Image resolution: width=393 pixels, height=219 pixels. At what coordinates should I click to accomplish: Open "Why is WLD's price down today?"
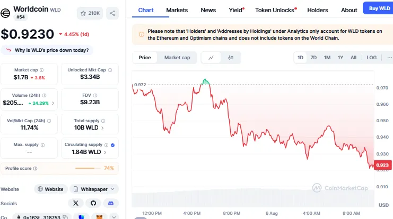[x=48, y=50]
